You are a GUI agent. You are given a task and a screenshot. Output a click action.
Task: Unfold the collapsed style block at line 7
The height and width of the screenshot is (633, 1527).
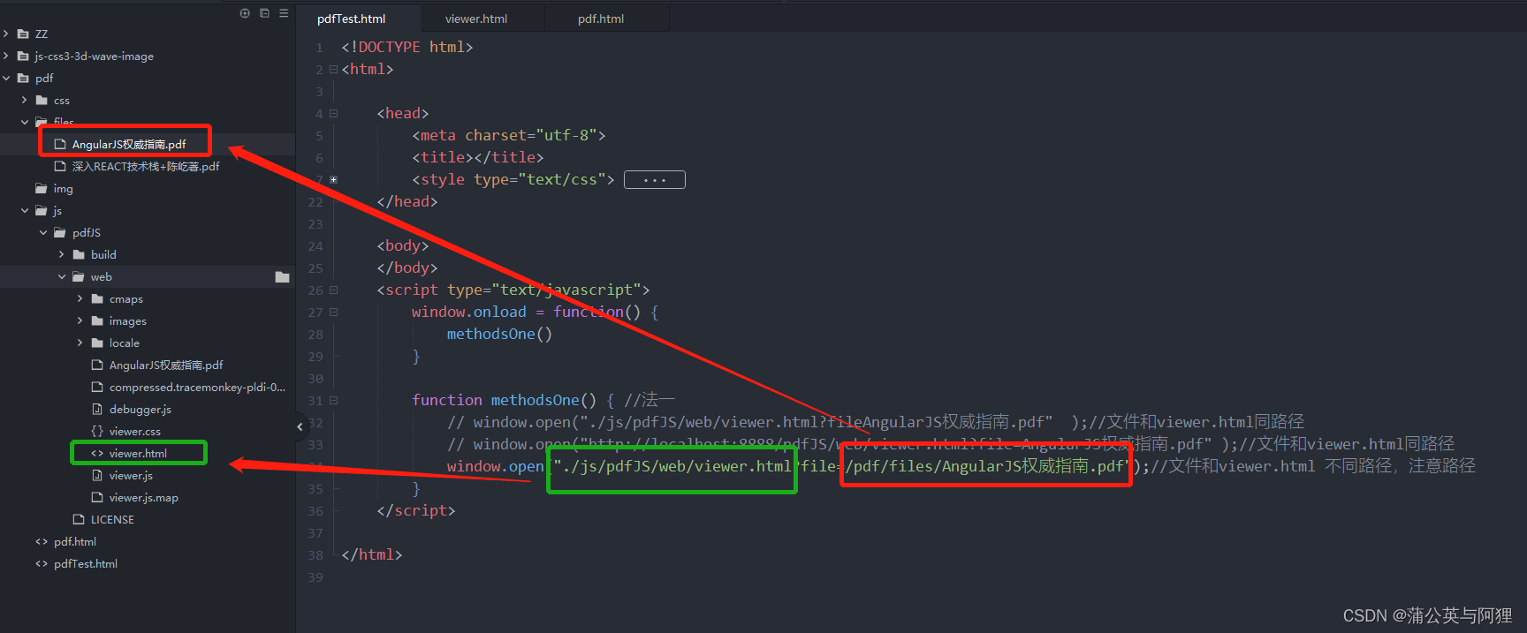click(x=333, y=179)
